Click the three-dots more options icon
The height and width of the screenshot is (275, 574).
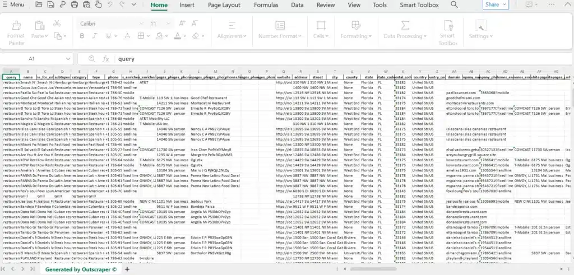(x=552, y=4)
